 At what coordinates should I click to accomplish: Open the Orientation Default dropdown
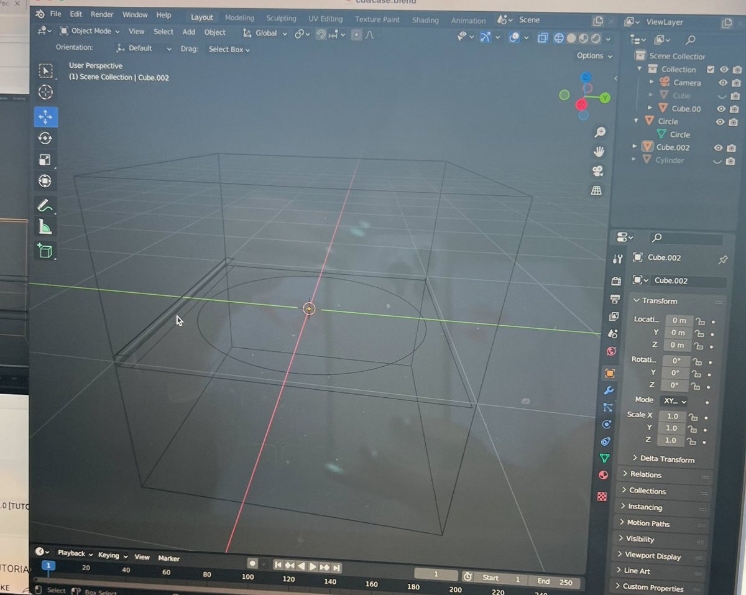click(x=144, y=48)
